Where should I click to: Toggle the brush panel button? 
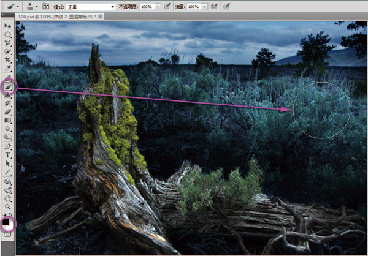click(x=47, y=6)
